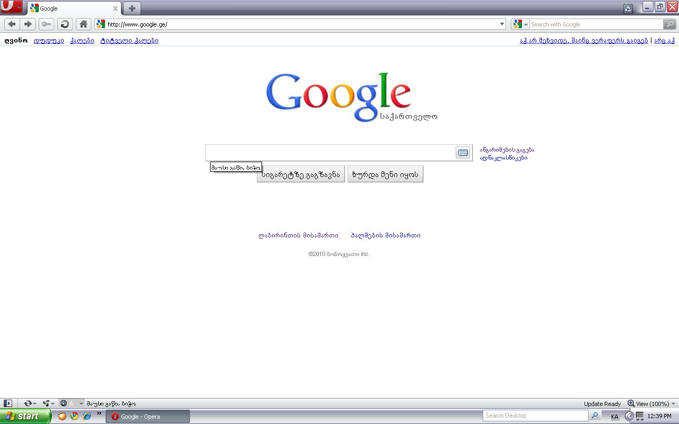Go back with the Back arrow
679x424 pixels.
click(12, 24)
